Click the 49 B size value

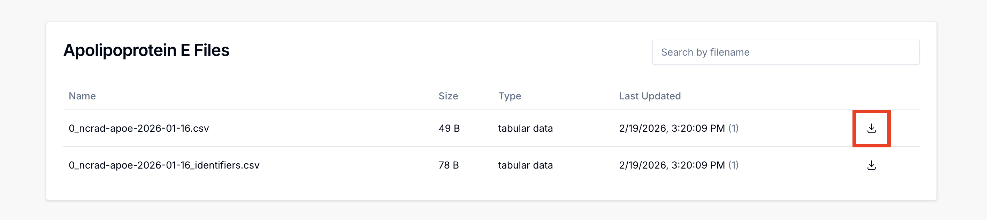448,129
